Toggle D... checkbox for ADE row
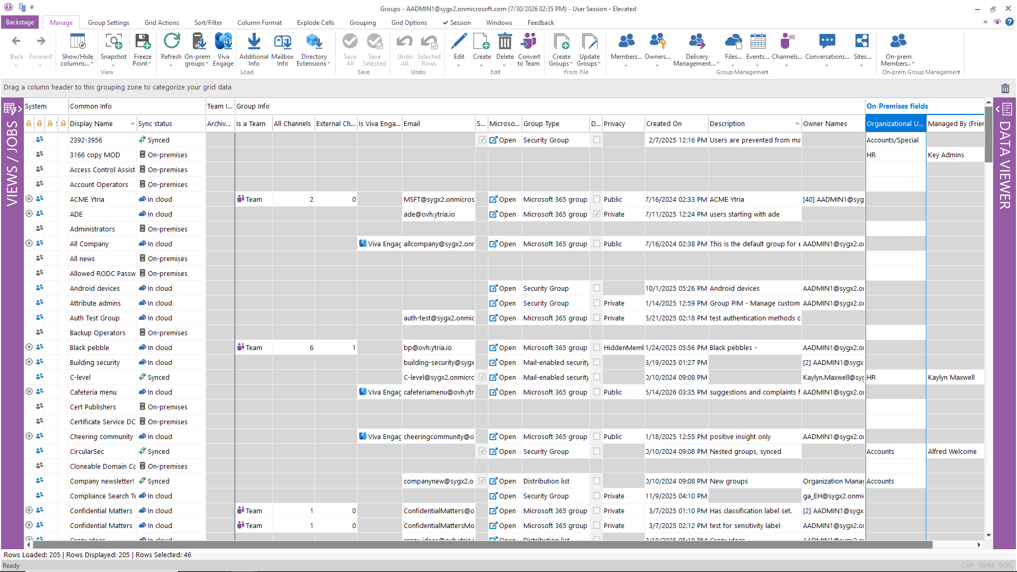This screenshot has width=1017, height=572. [x=597, y=214]
